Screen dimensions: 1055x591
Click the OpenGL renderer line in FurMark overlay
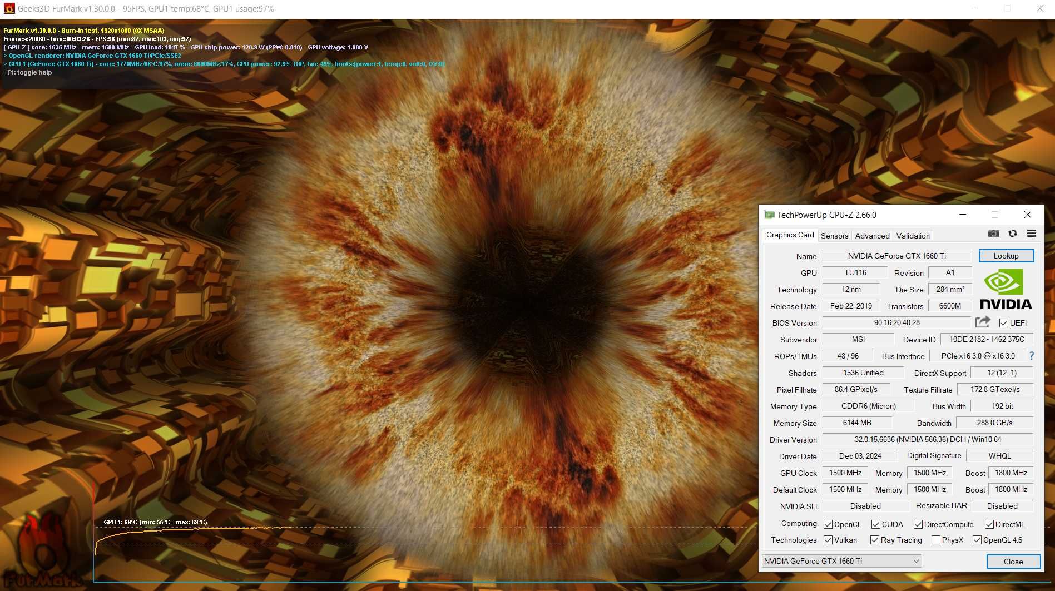click(x=92, y=56)
